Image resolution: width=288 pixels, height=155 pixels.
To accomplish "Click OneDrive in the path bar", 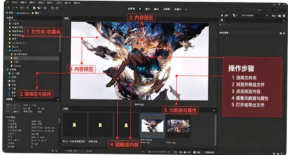I will coord(23,13).
